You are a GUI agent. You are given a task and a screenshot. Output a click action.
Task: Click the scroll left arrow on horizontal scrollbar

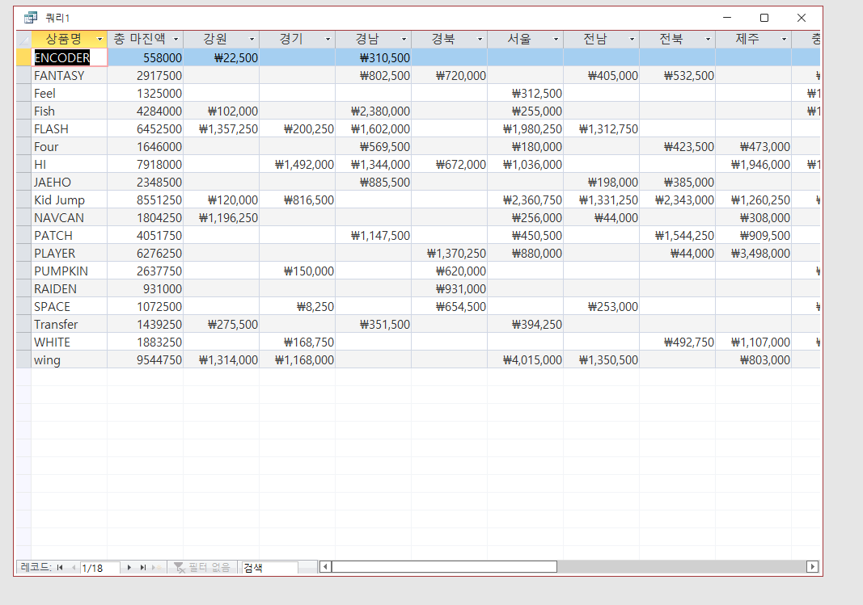(325, 567)
